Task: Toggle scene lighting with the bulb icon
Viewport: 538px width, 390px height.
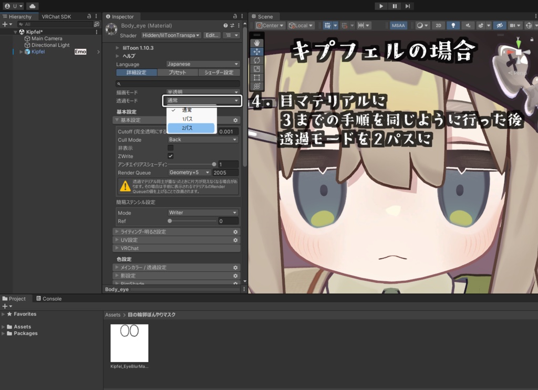Action: [453, 25]
